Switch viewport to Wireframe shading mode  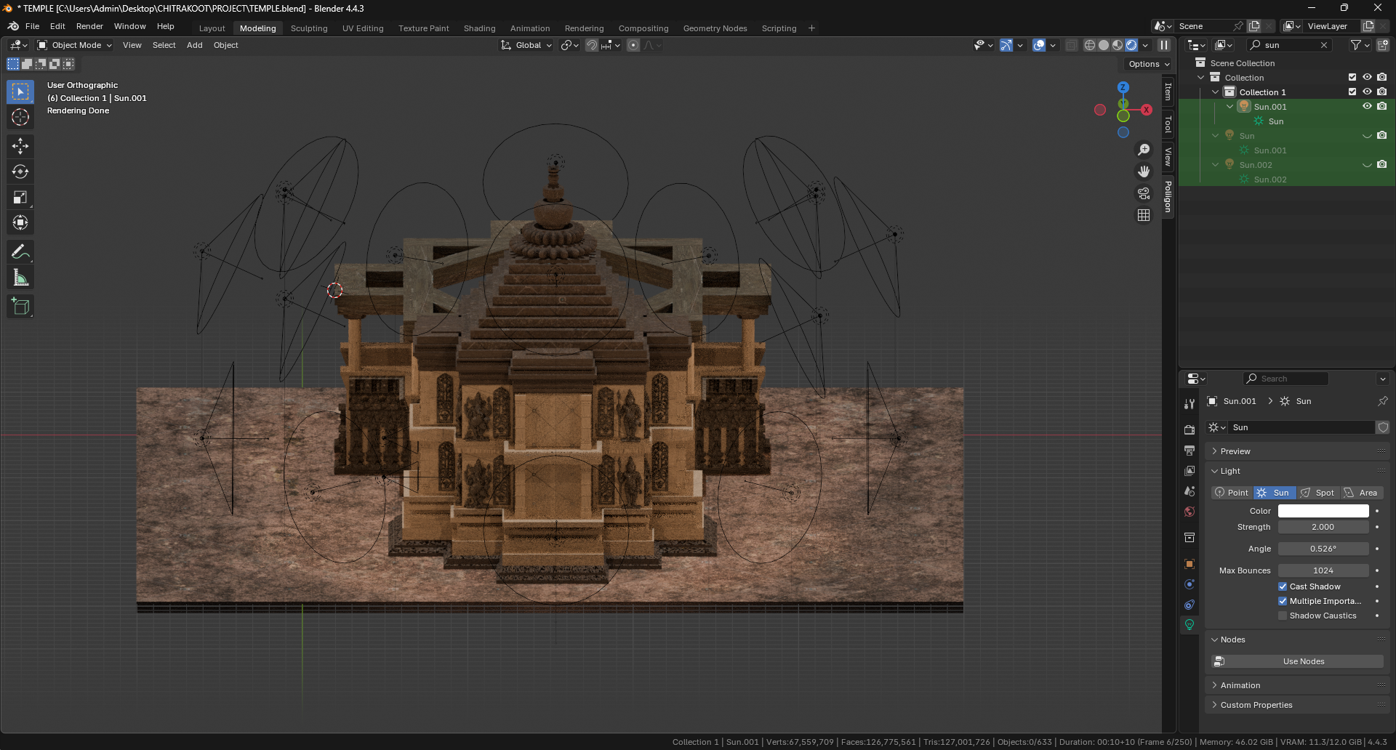pyautogui.click(x=1089, y=45)
